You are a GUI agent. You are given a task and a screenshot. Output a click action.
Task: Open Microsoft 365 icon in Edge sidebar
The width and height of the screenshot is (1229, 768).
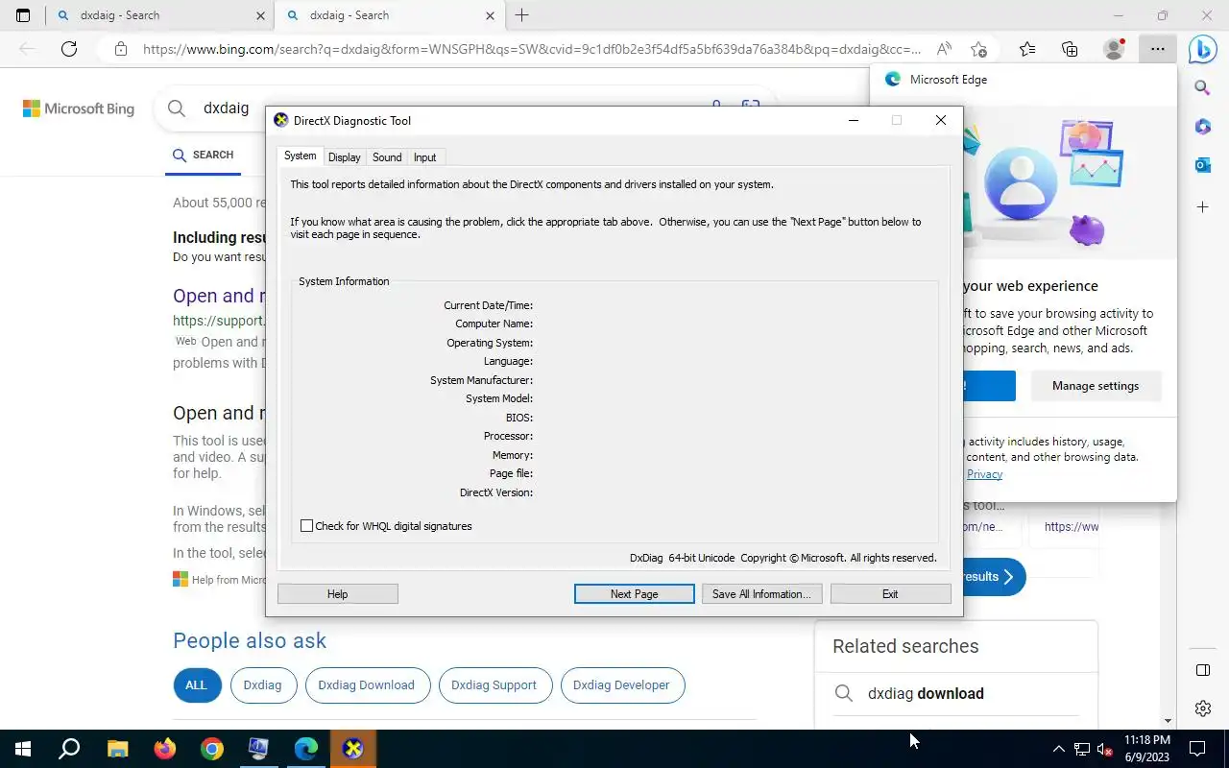[1202, 127]
